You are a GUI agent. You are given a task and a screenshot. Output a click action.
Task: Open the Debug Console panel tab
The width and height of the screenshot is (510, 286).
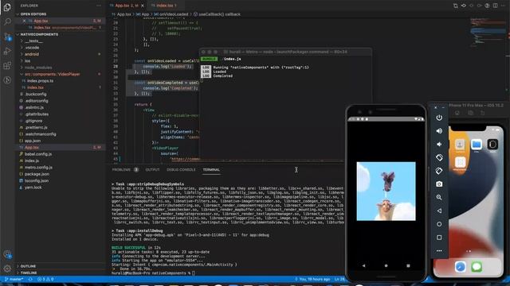point(181,169)
